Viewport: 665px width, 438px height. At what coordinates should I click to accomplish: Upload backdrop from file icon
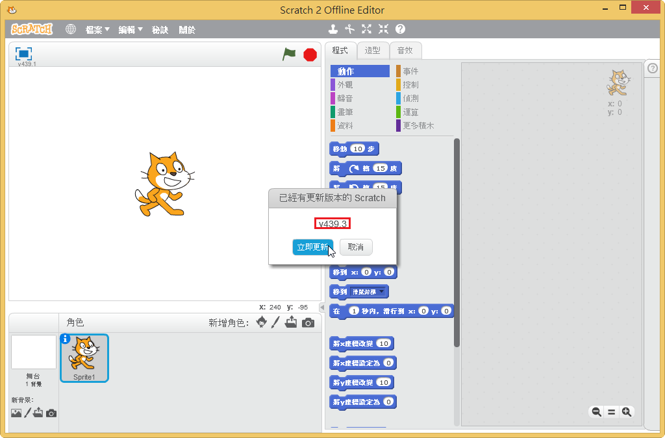[x=38, y=412]
